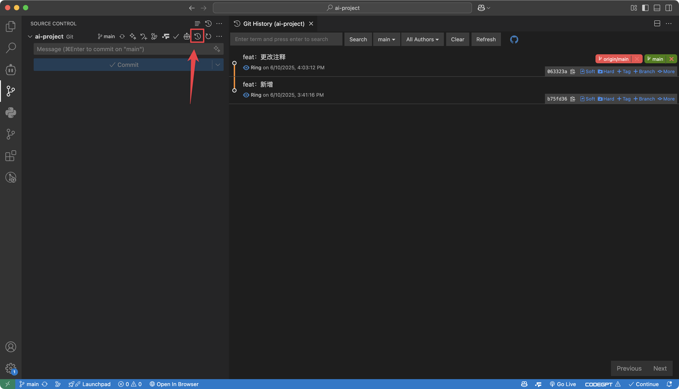Click the remote window indicator in status bar
The width and height of the screenshot is (679, 389).
(x=7, y=384)
